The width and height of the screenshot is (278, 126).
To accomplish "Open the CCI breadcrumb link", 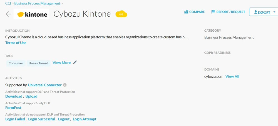I will point(8,3).
